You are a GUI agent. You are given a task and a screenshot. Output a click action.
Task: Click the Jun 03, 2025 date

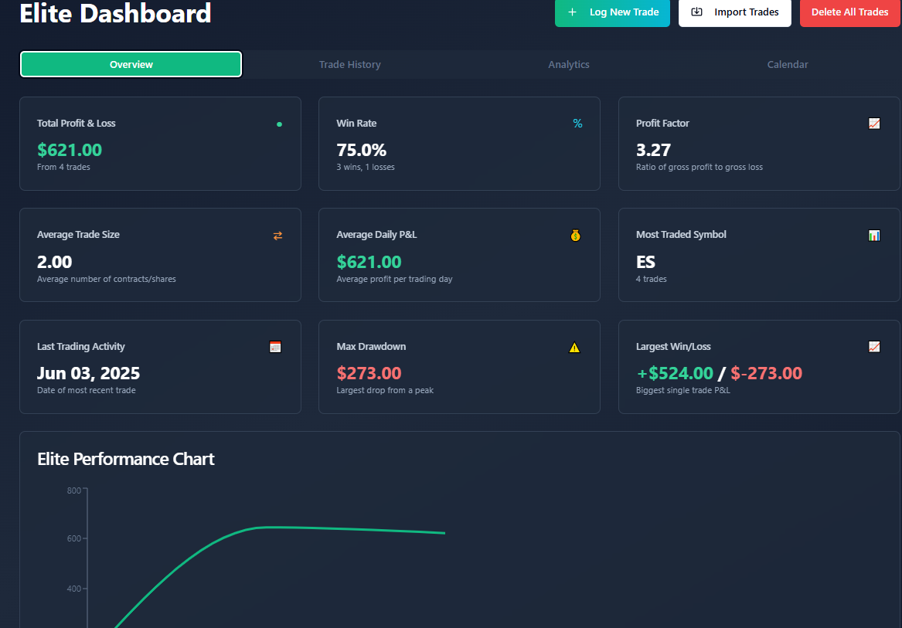click(x=89, y=373)
